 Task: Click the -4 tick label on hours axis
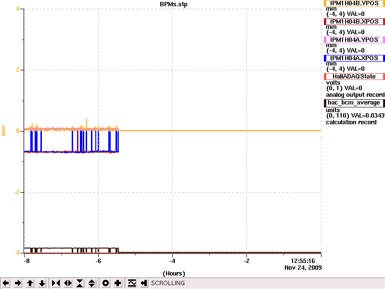[172, 261]
